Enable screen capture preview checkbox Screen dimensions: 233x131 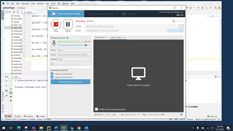pos(96,109)
